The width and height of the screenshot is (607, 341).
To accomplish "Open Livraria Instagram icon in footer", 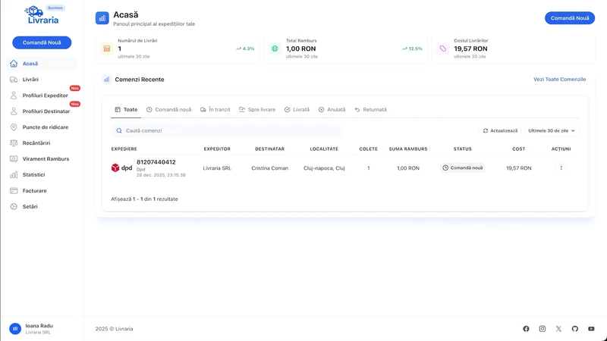I will click(542, 329).
